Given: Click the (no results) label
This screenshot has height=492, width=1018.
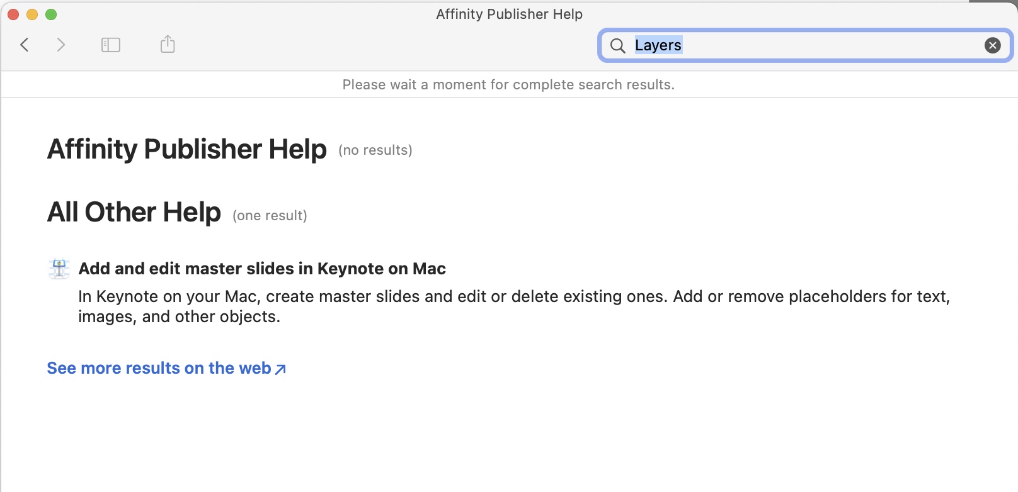Looking at the screenshot, I should (375, 150).
